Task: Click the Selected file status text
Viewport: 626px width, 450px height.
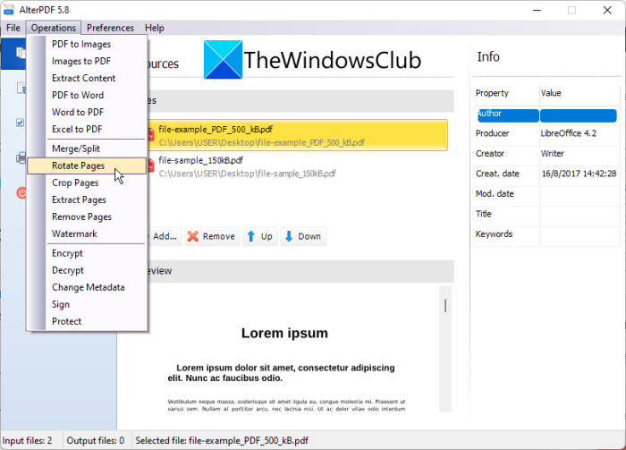Action: [222, 440]
